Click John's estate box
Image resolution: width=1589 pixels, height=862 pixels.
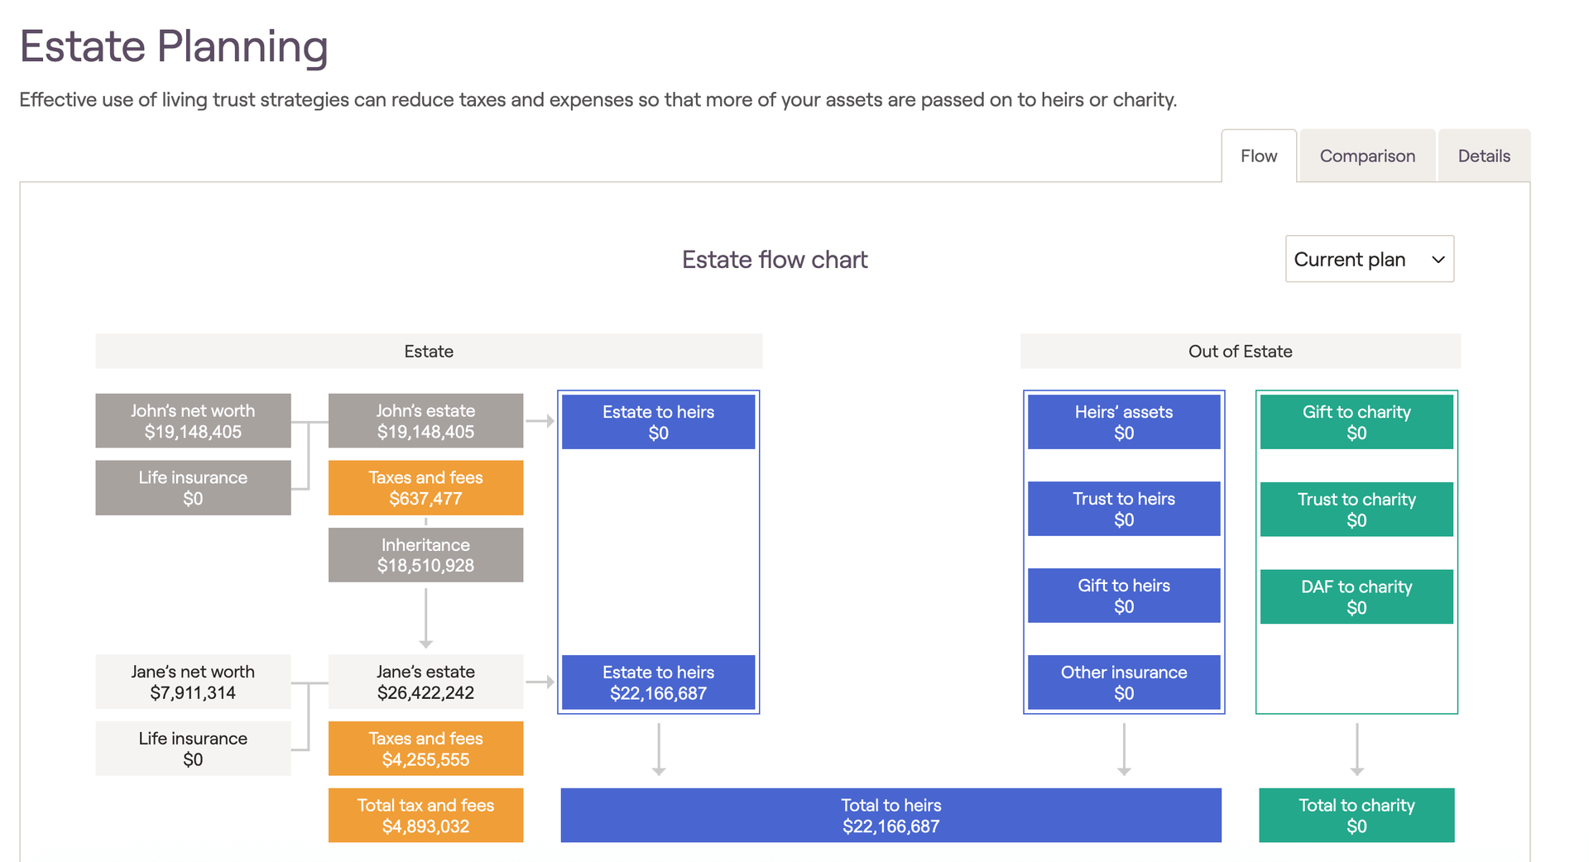coord(425,421)
